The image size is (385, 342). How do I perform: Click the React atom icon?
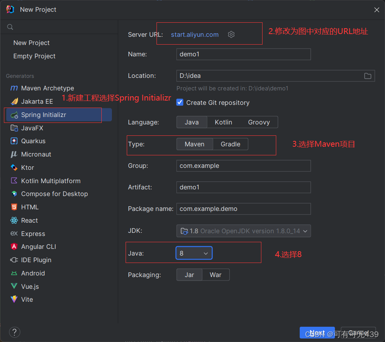tap(14, 220)
